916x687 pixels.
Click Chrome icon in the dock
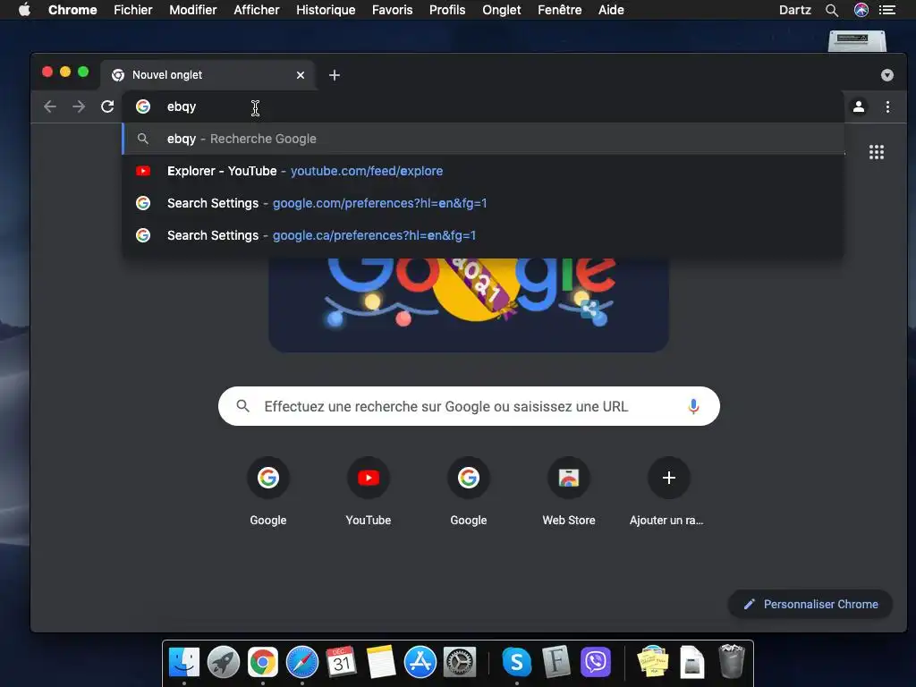tap(263, 661)
